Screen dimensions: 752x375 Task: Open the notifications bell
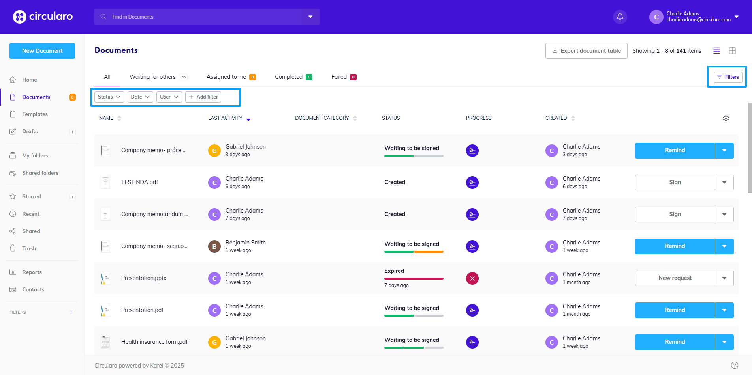[x=620, y=17]
